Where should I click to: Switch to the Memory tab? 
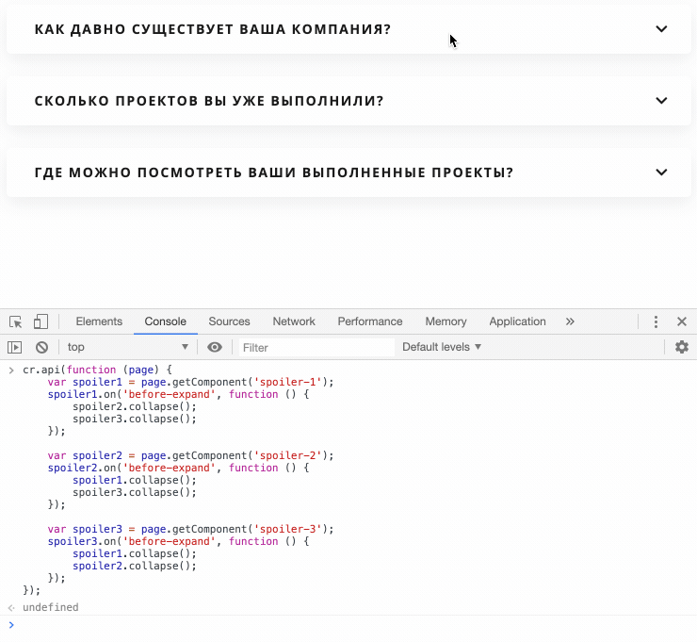point(446,321)
